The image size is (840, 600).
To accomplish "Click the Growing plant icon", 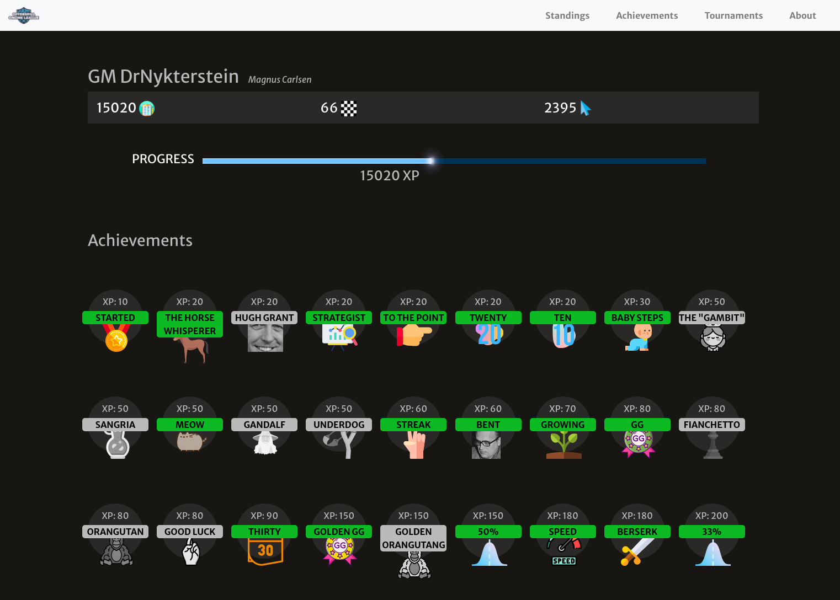I will click(x=563, y=445).
